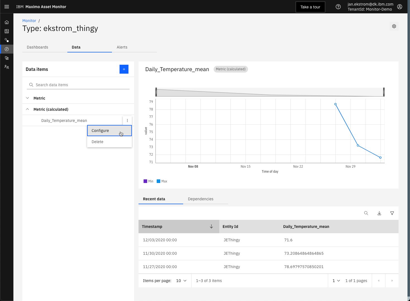The height and width of the screenshot is (301, 410).
Task: Follow the Monitor breadcrumb link
Action: point(29,21)
